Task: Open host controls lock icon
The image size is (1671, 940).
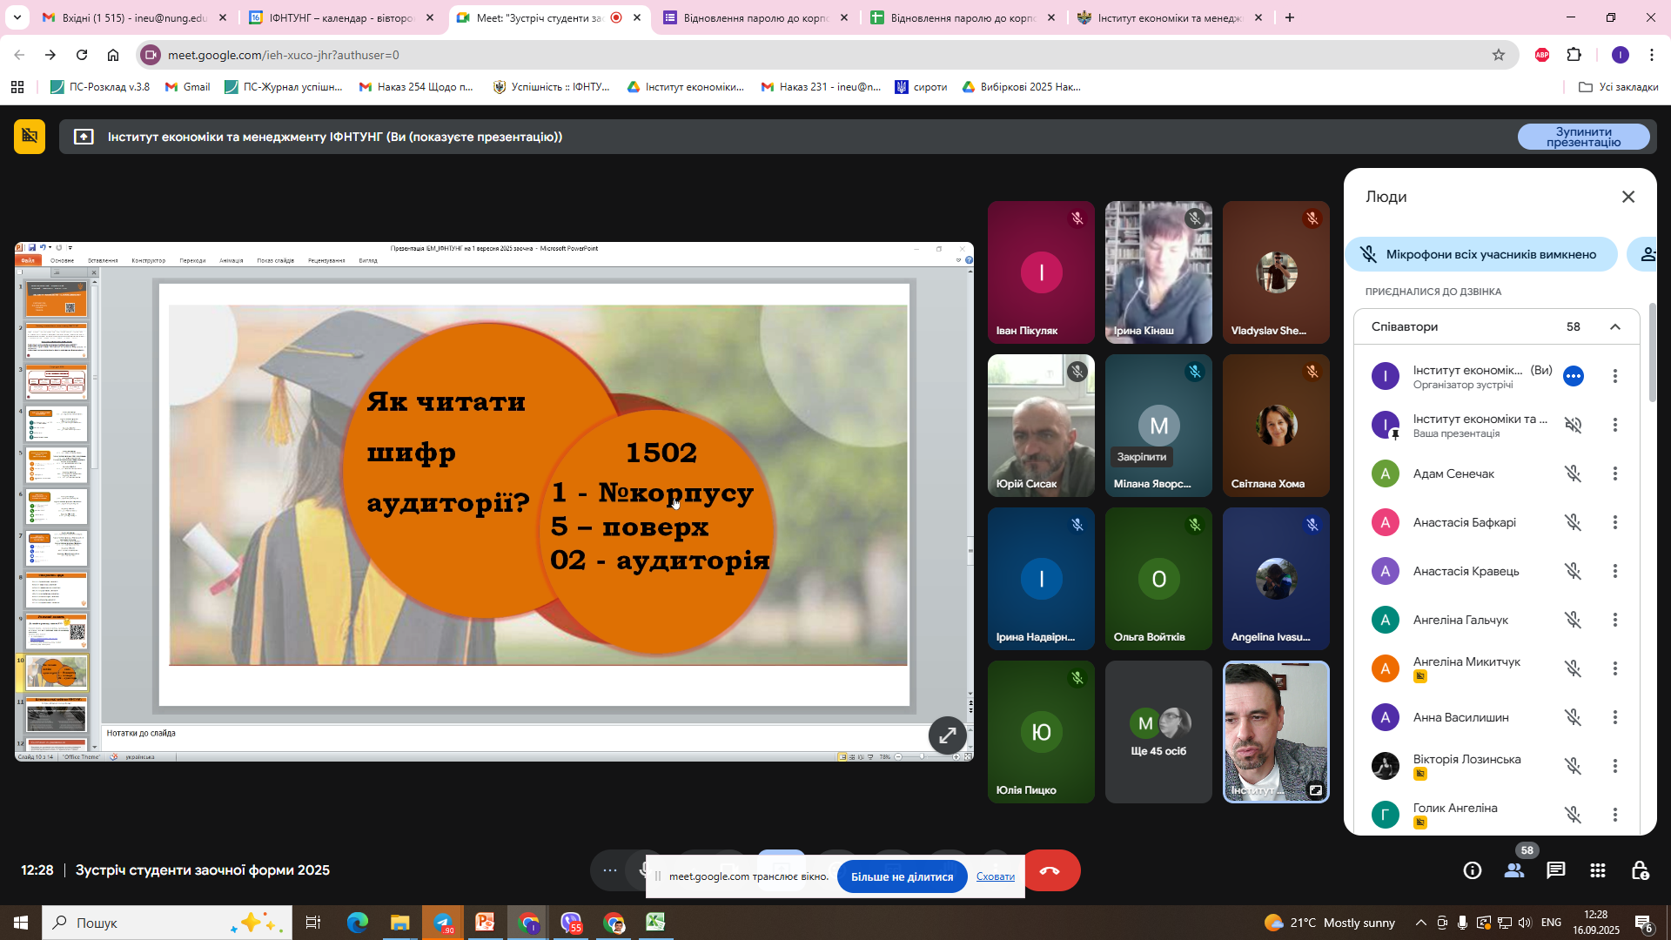Action: [x=1640, y=870]
